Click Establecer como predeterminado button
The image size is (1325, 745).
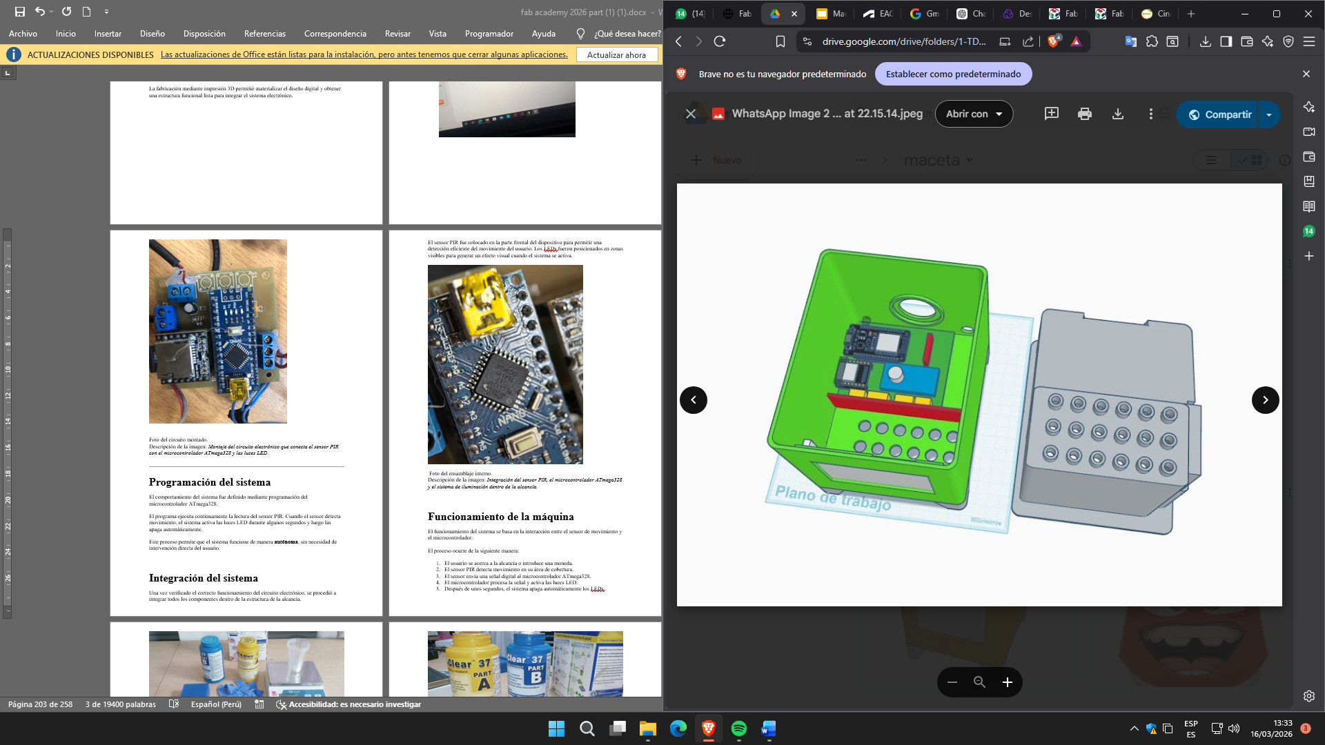952,74
